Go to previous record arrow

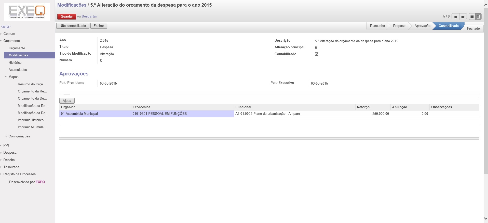tap(455, 17)
